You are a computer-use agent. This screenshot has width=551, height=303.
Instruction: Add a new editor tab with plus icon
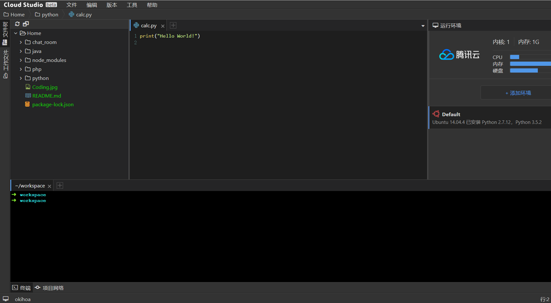coord(173,25)
